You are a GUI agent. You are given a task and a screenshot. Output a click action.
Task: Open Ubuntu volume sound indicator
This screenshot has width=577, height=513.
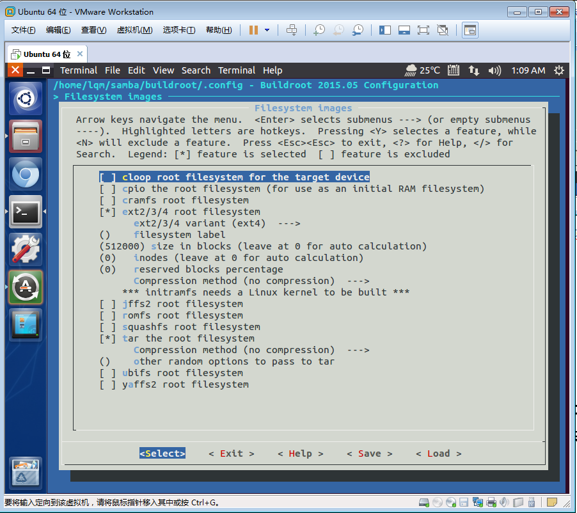494,70
